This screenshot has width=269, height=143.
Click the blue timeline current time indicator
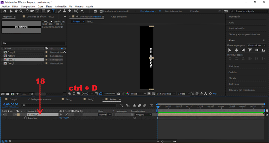(158, 107)
